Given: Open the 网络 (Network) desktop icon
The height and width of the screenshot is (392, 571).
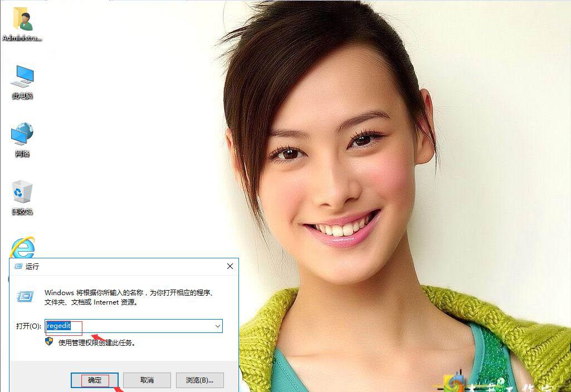Looking at the screenshot, I should 22,139.
